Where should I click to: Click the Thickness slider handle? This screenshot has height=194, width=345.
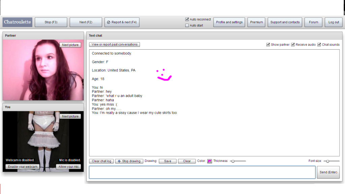pyautogui.click(x=233, y=161)
